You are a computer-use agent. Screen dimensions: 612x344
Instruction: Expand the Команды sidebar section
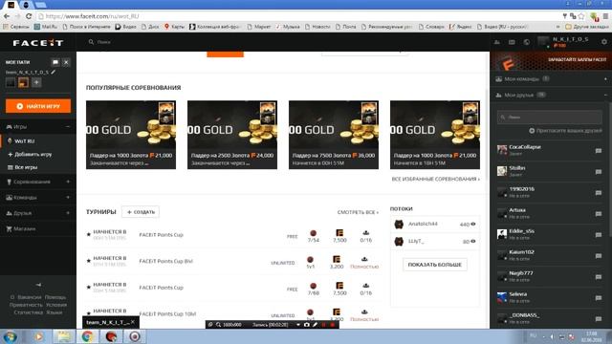[68, 198]
